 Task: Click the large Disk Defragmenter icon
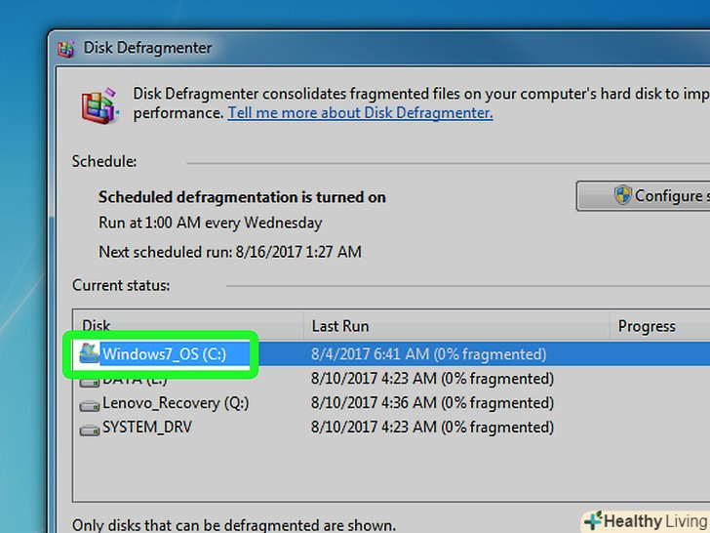[100, 105]
